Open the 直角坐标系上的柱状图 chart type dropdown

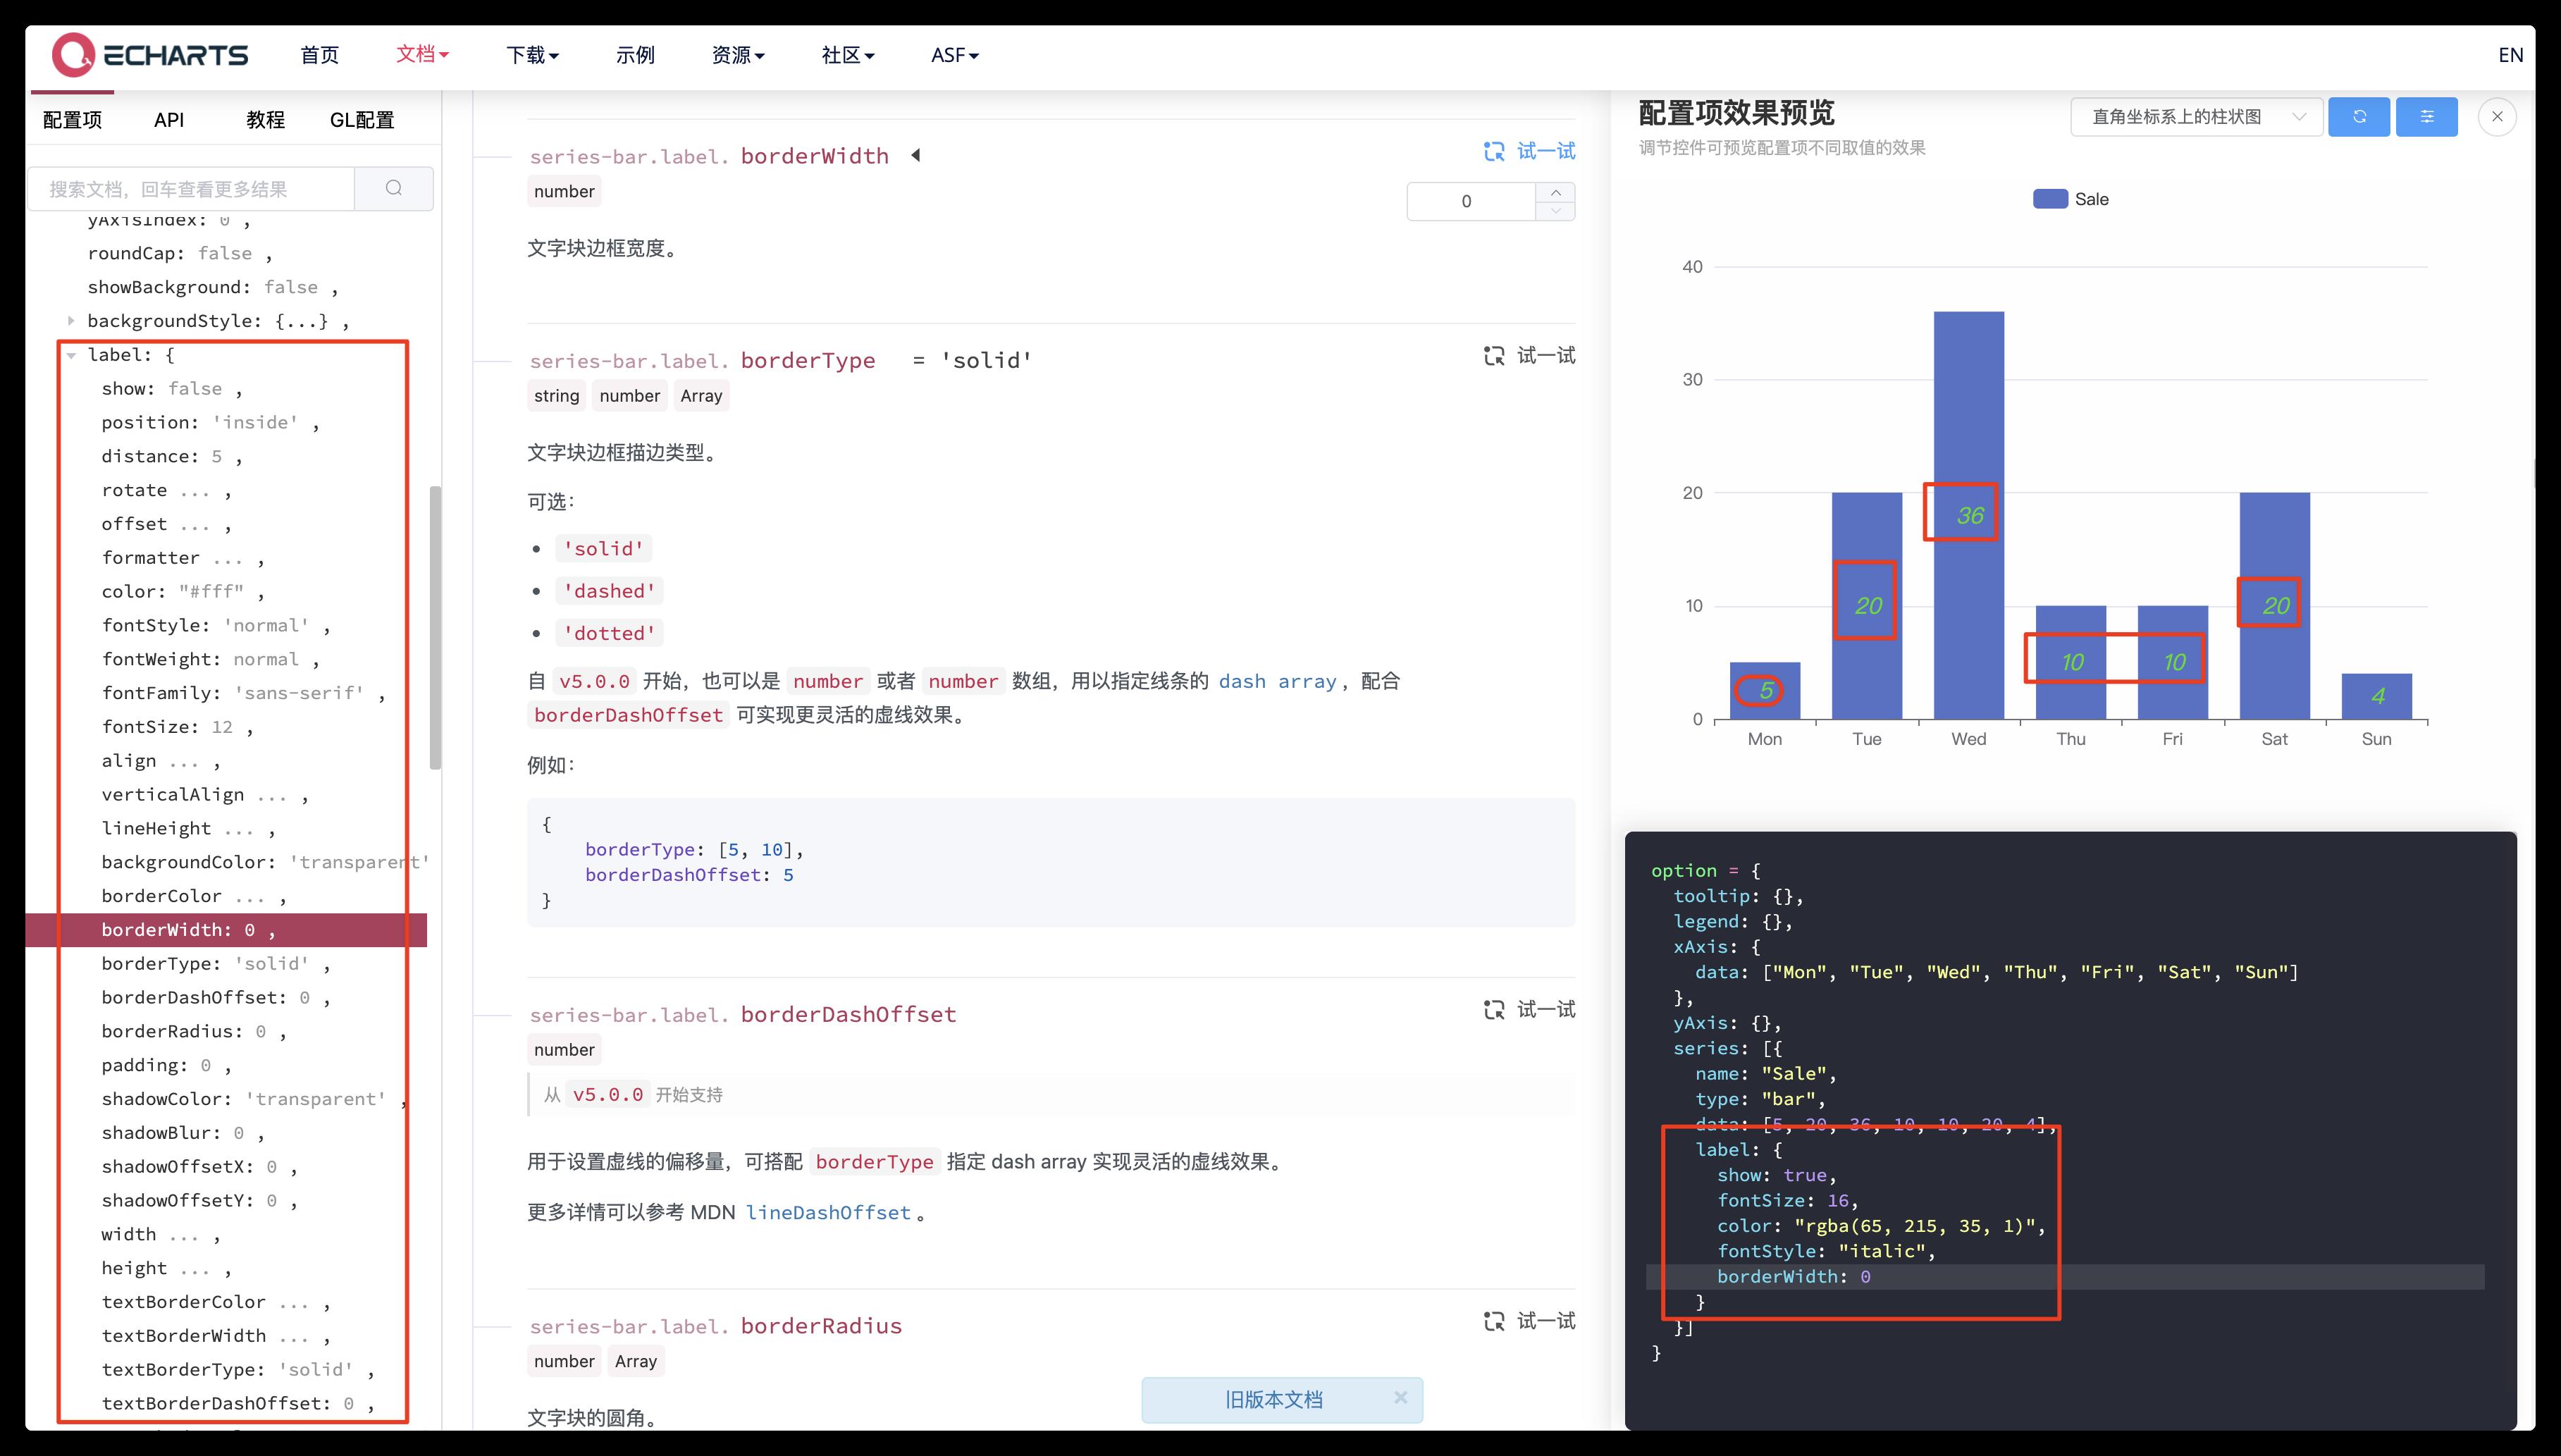[x=2196, y=117]
